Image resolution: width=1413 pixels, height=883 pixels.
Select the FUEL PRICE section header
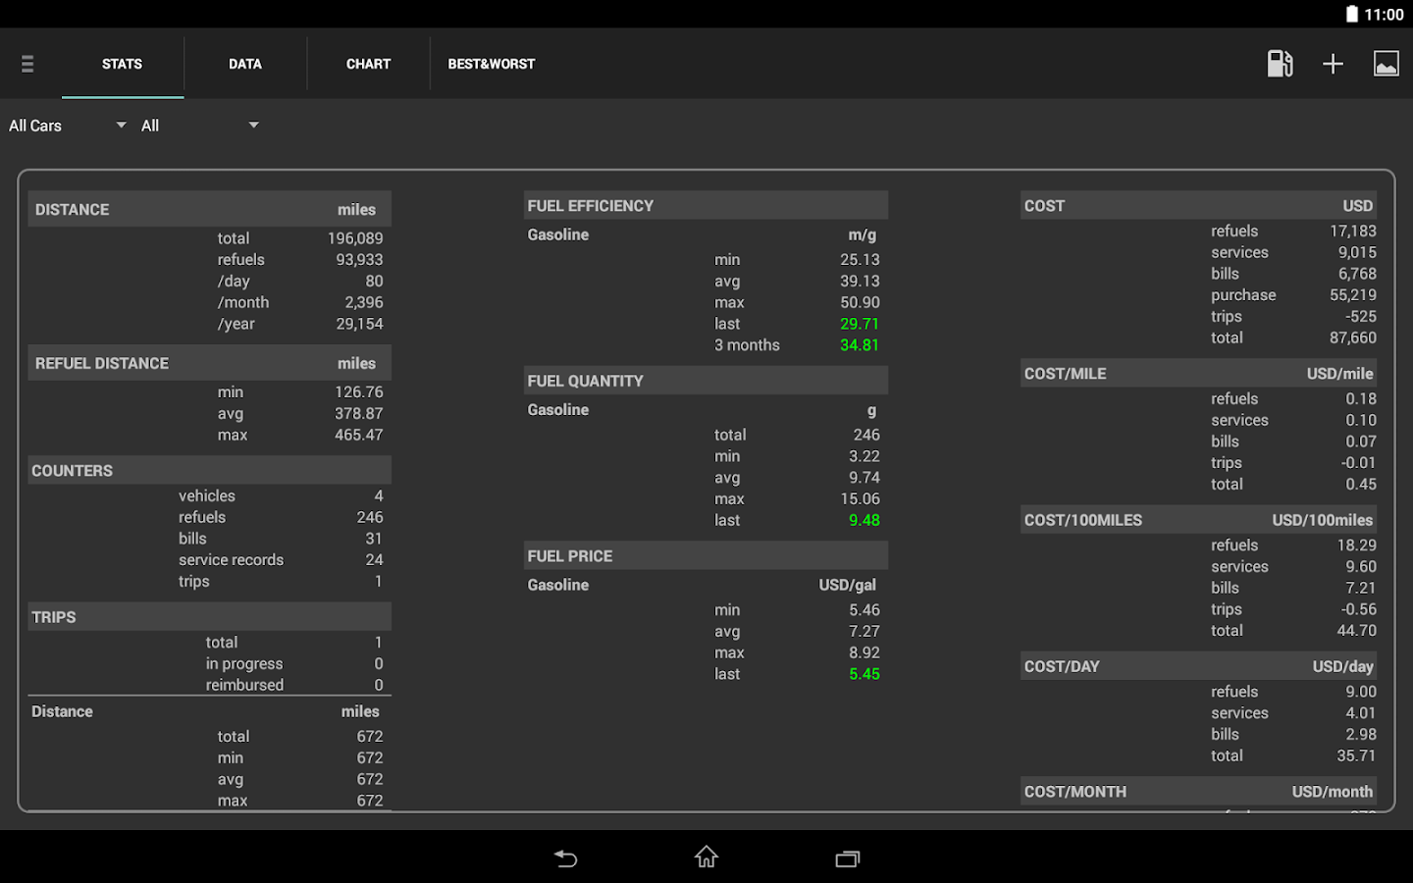706,554
